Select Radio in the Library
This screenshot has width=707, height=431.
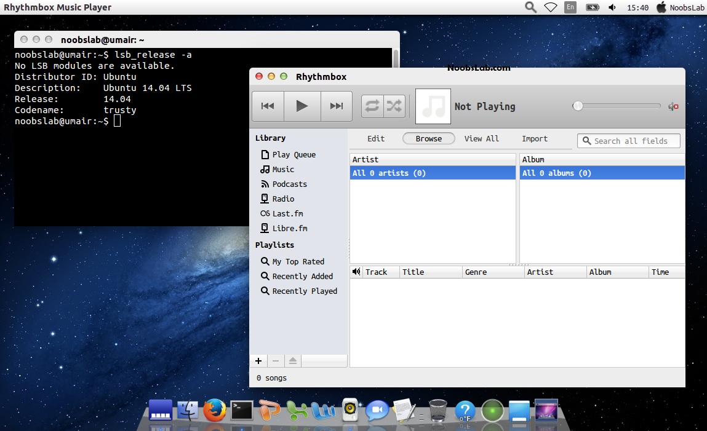[282, 199]
